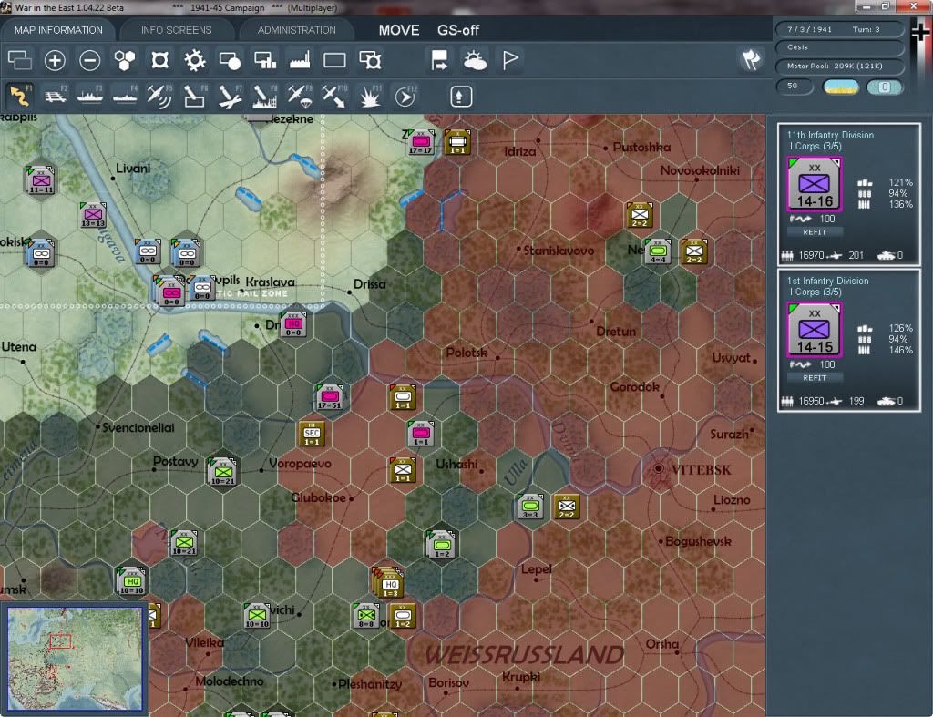Screen dimensions: 933x717
Task: Select the SEC 1=1 security unit counter
Action: (x=312, y=434)
